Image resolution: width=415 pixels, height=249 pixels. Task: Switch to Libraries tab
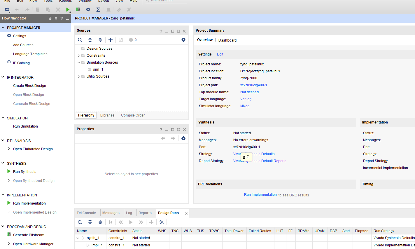pyautogui.click(x=107, y=115)
